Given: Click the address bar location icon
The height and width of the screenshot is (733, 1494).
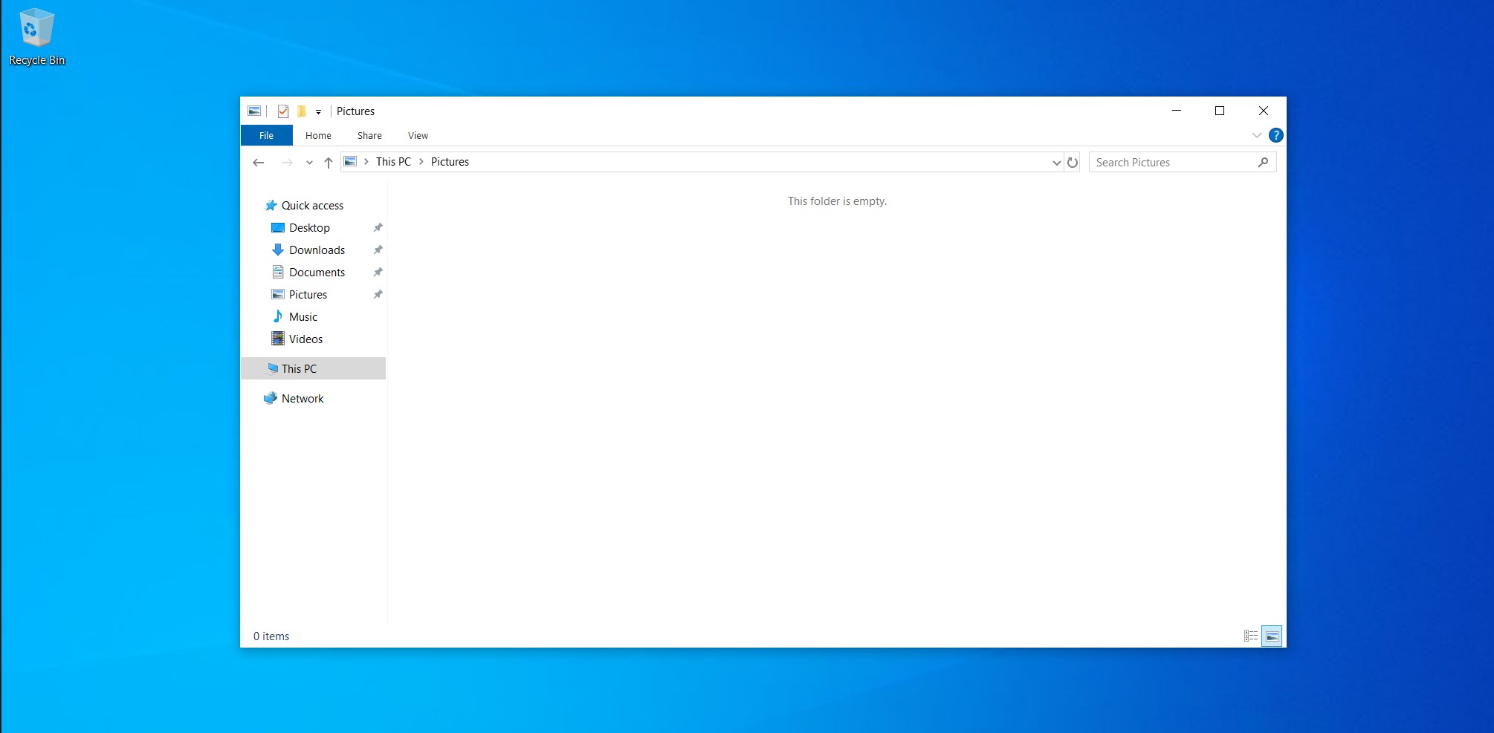Looking at the screenshot, I should tap(350, 162).
